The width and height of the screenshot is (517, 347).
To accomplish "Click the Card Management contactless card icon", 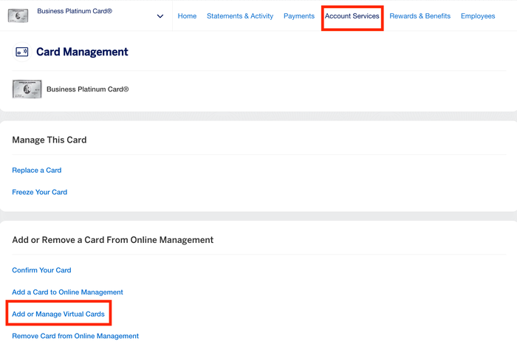I will click(21, 52).
